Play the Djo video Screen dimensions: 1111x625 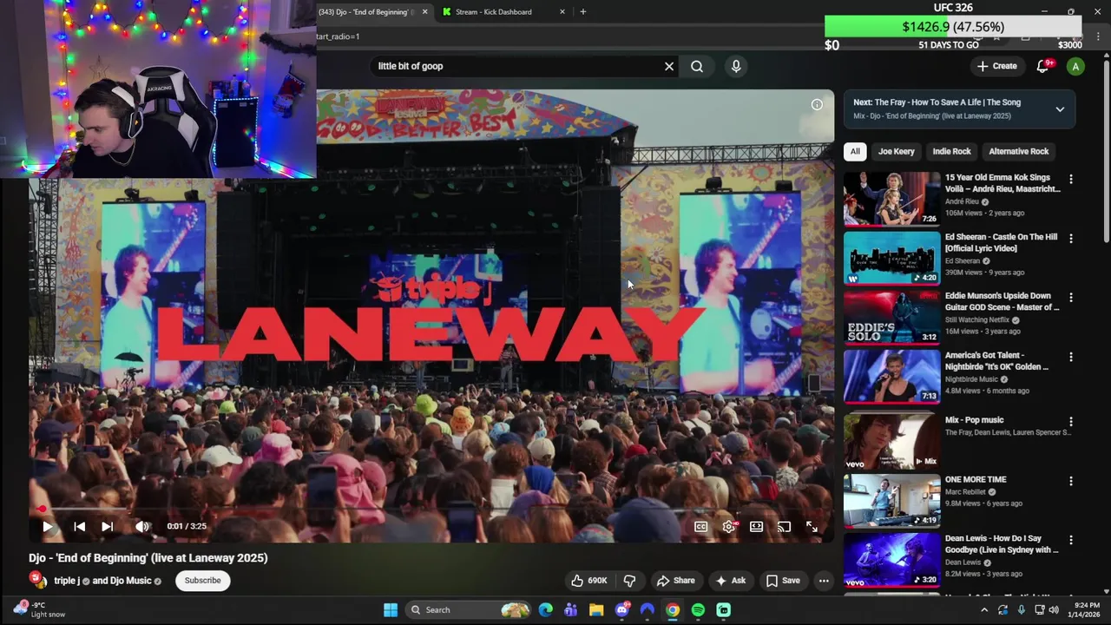(47, 526)
